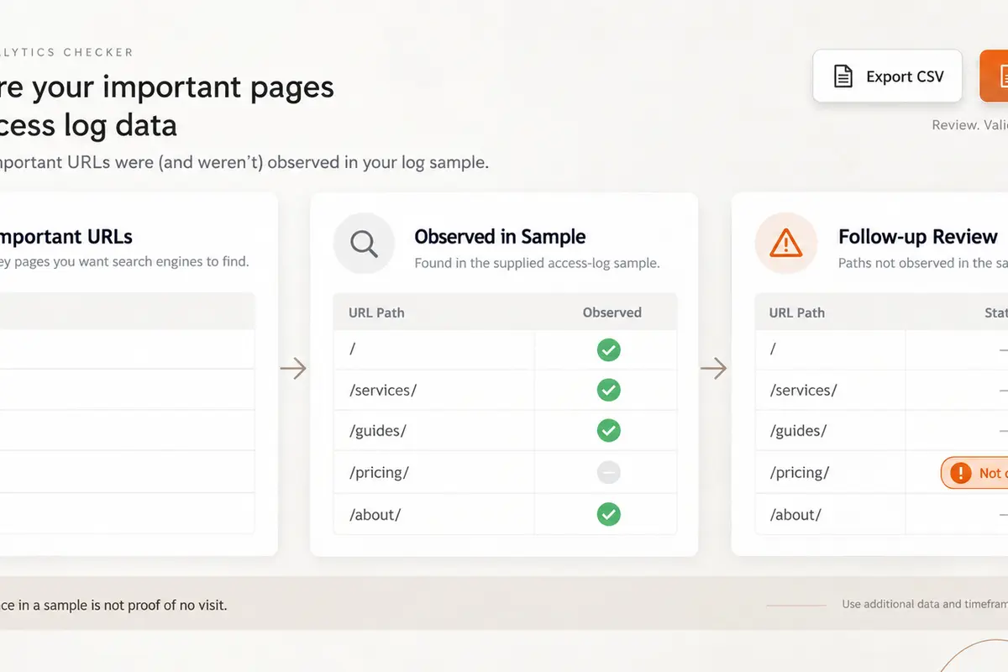Click 'Found in the supplied access-log sample.' text
The height and width of the screenshot is (672, 1008).
[538, 263]
